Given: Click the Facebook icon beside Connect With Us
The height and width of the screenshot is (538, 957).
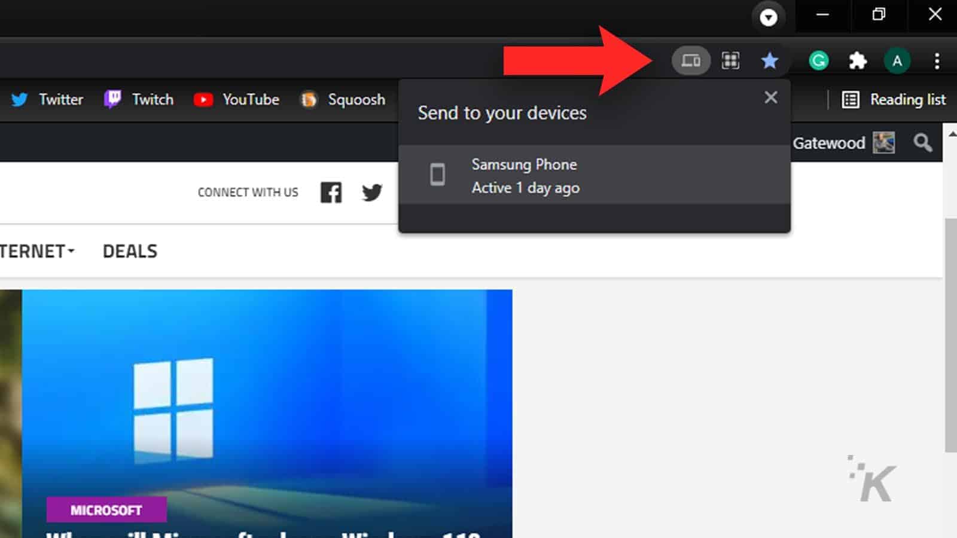Looking at the screenshot, I should pyautogui.click(x=331, y=192).
